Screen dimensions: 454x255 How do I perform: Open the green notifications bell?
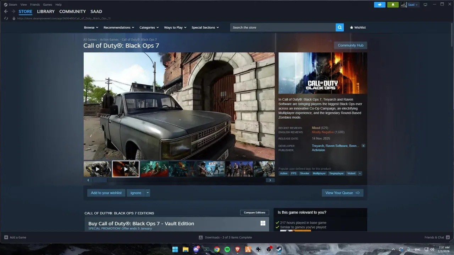[393, 5]
